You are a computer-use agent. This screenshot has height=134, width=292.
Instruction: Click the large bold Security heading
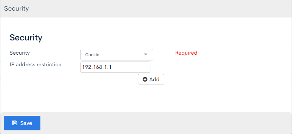[26, 38]
